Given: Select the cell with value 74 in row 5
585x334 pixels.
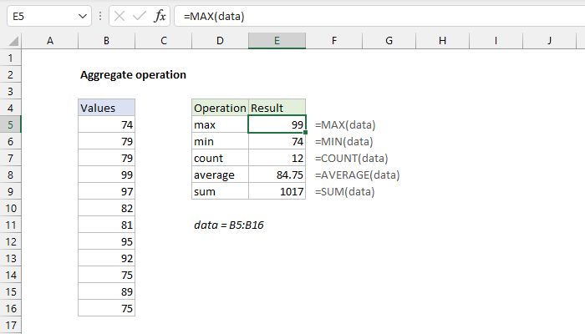Looking at the screenshot, I should coord(106,124).
